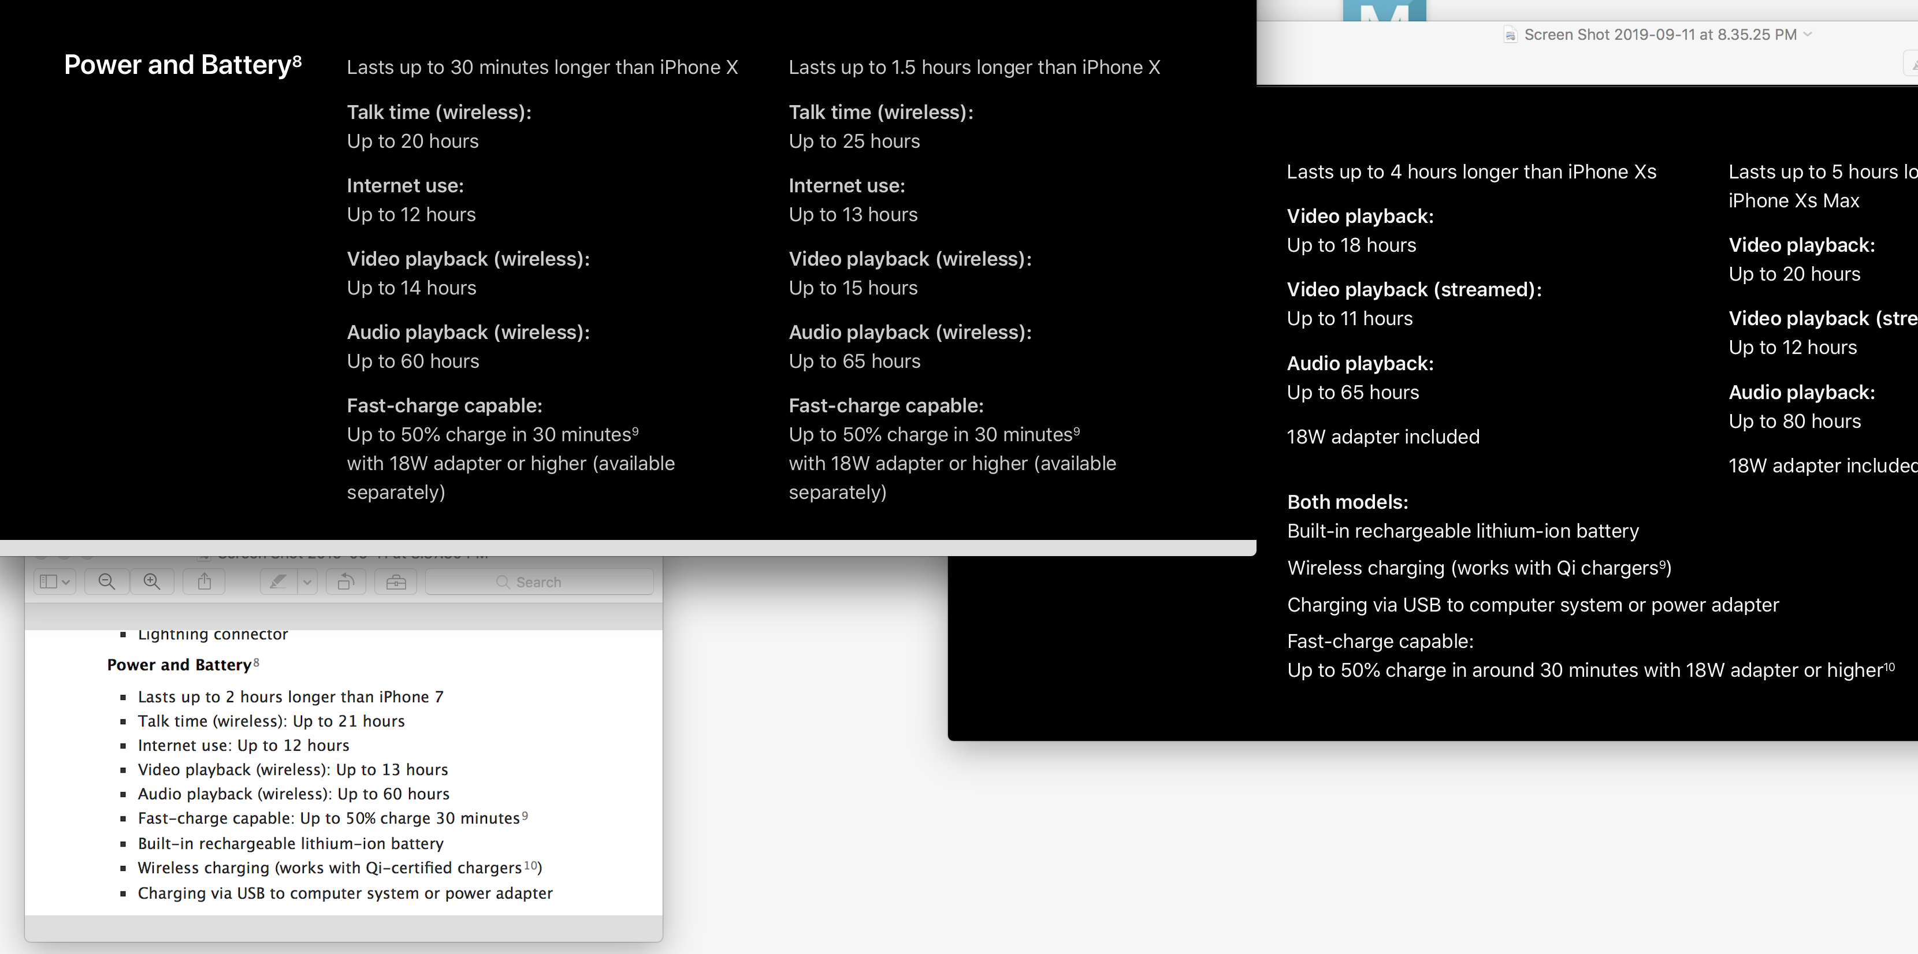Select 'Lasts up to 1.5 hours longer than iPhone X'

(x=974, y=67)
